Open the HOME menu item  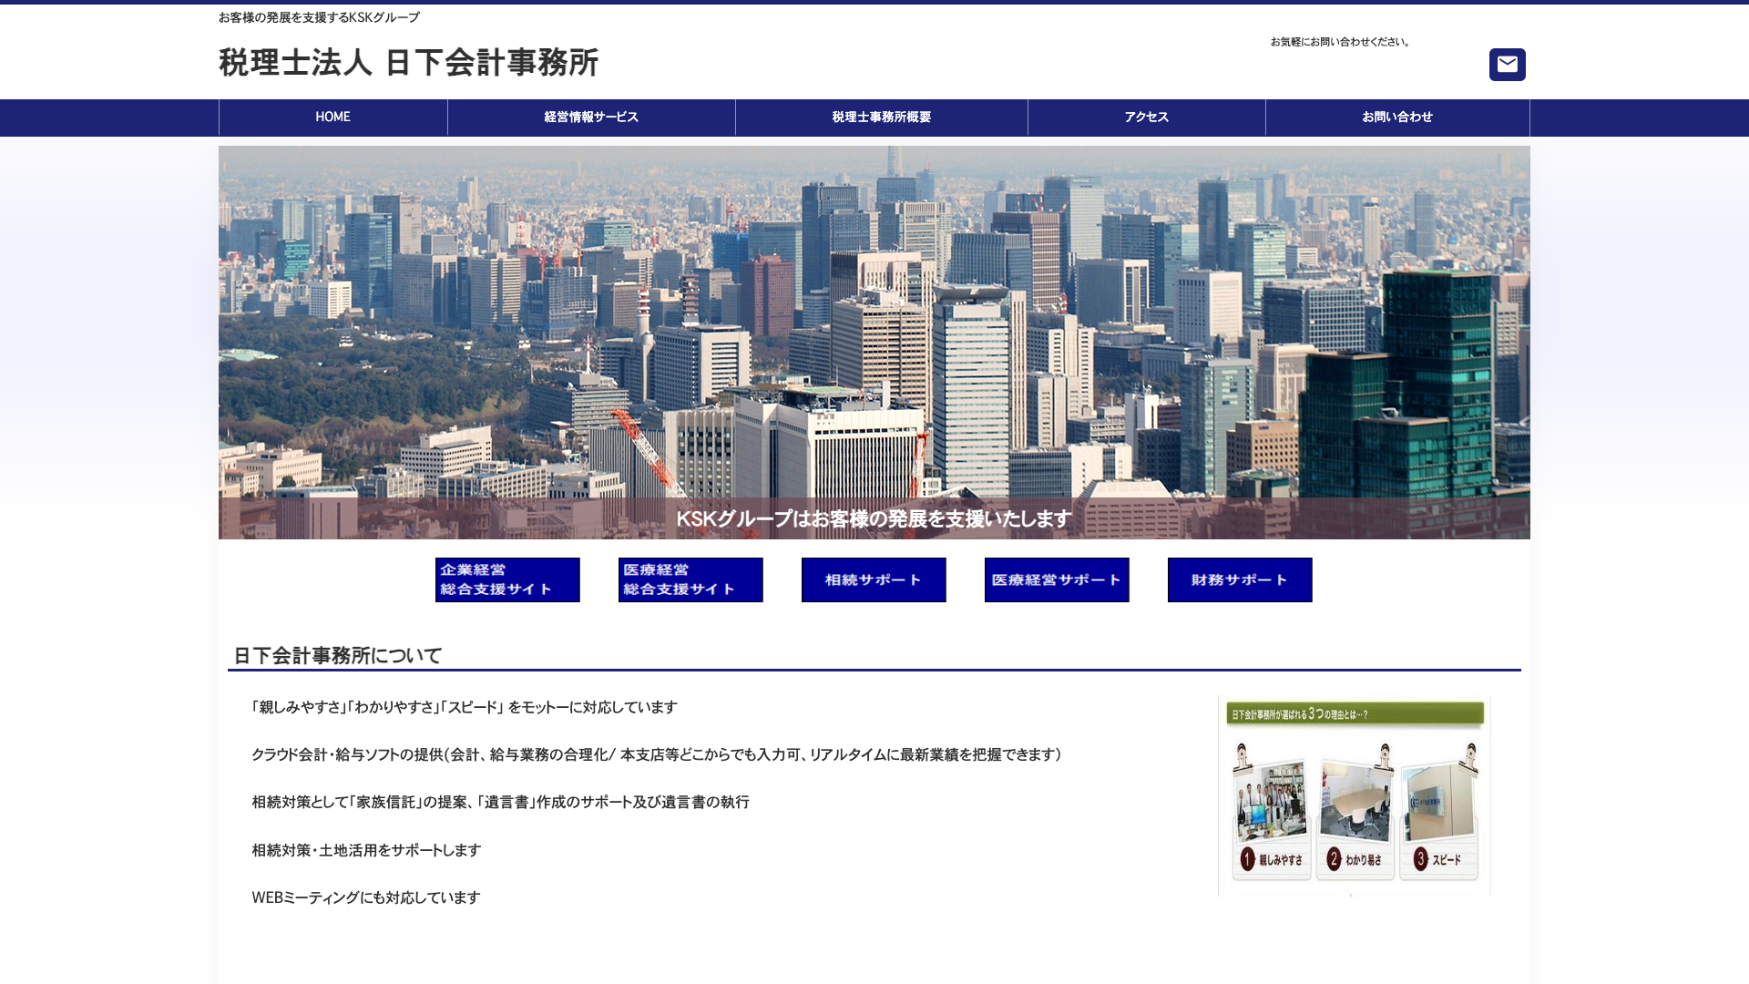pyautogui.click(x=333, y=118)
